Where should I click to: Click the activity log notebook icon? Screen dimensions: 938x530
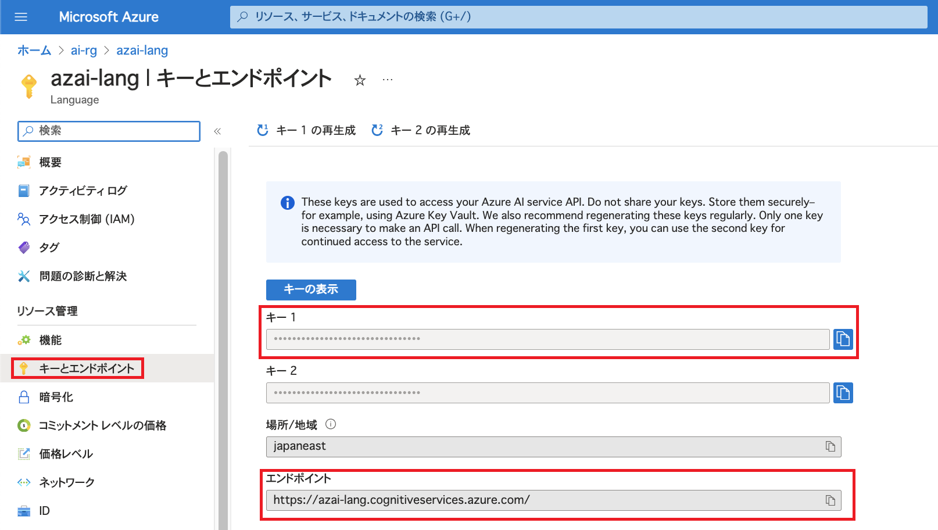[x=24, y=191]
